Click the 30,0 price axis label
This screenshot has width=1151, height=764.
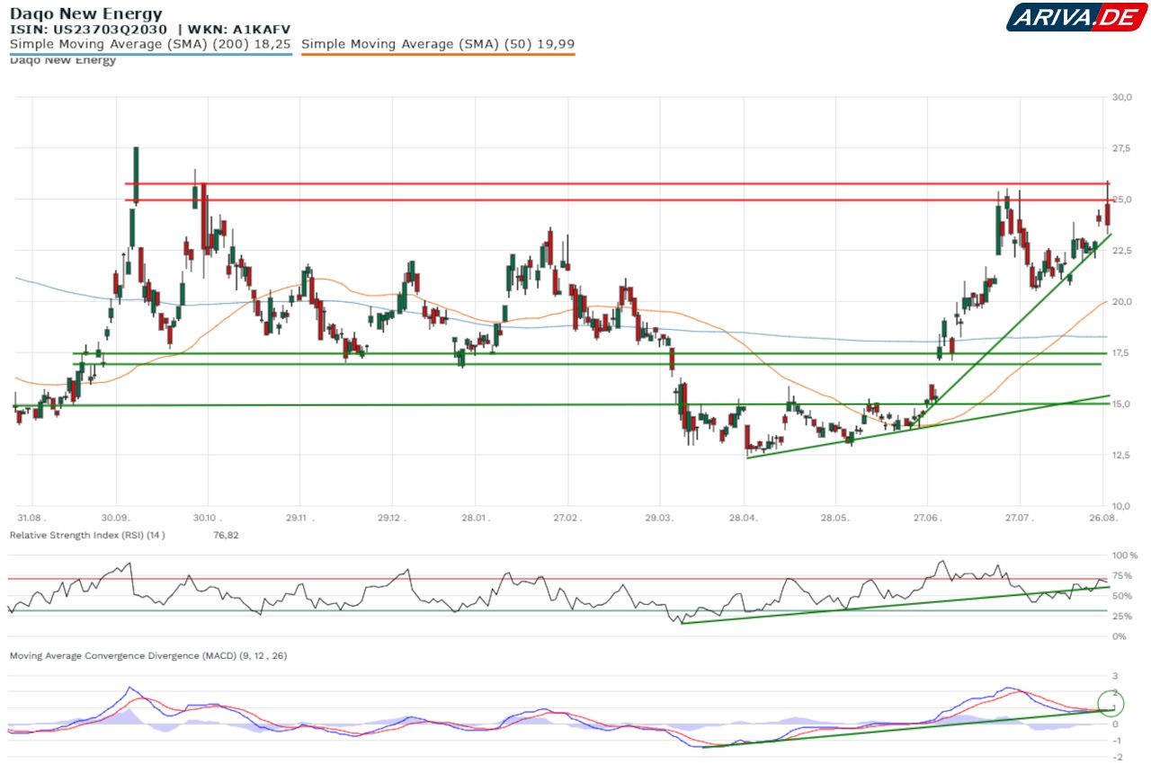click(1120, 97)
